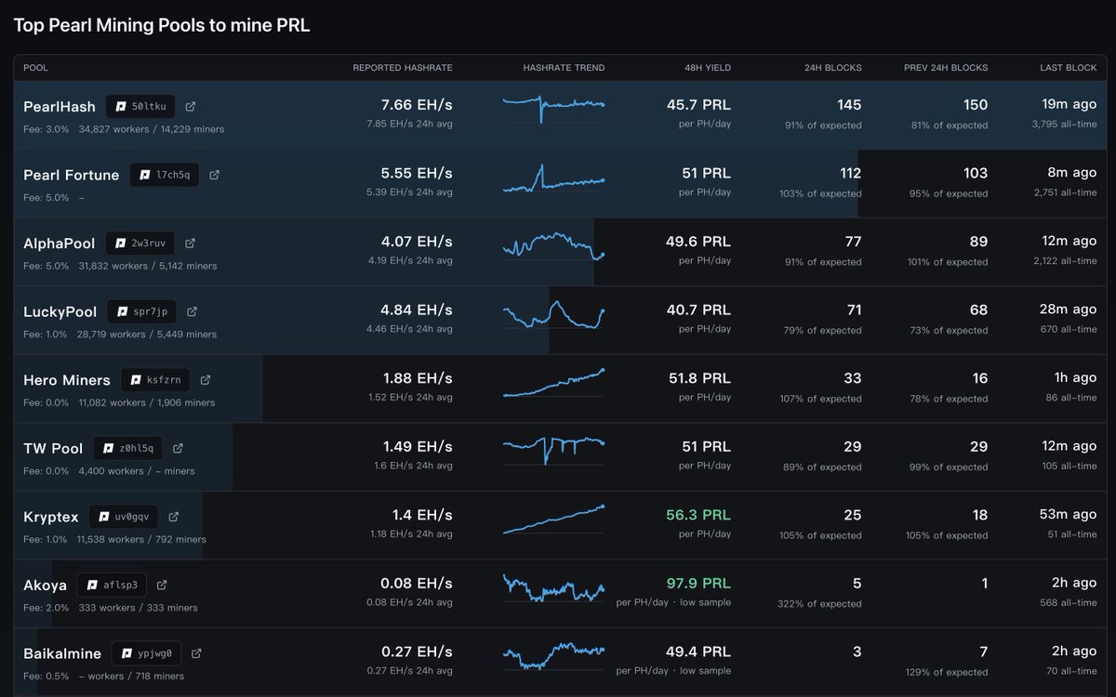The width and height of the screenshot is (1116, 697).
Task: Click the 4.07 EH/s hashrate value
Action: coord(417,242)
